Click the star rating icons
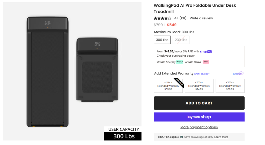Viewport: 265px width, 145px height. tap(163, 18)
